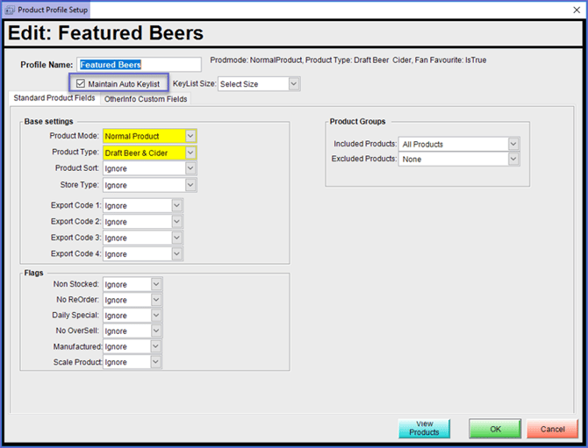Expand the Daily Special flag dropdown
Viewport: 588px width, 448px height.
[133, 316]
